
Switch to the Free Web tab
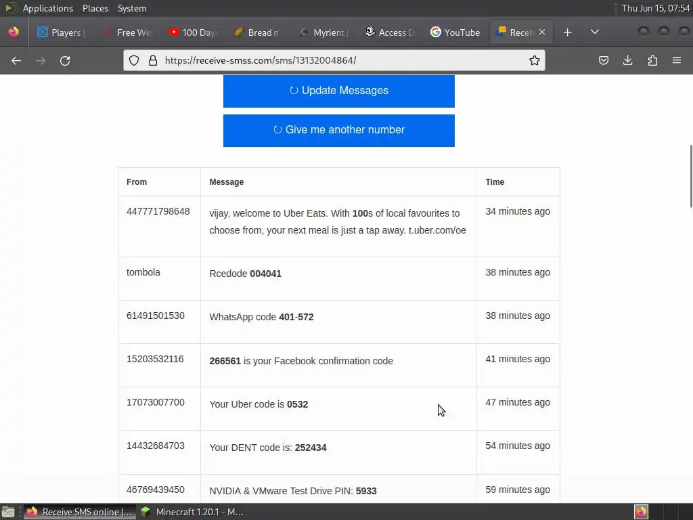tap(128, 32)
